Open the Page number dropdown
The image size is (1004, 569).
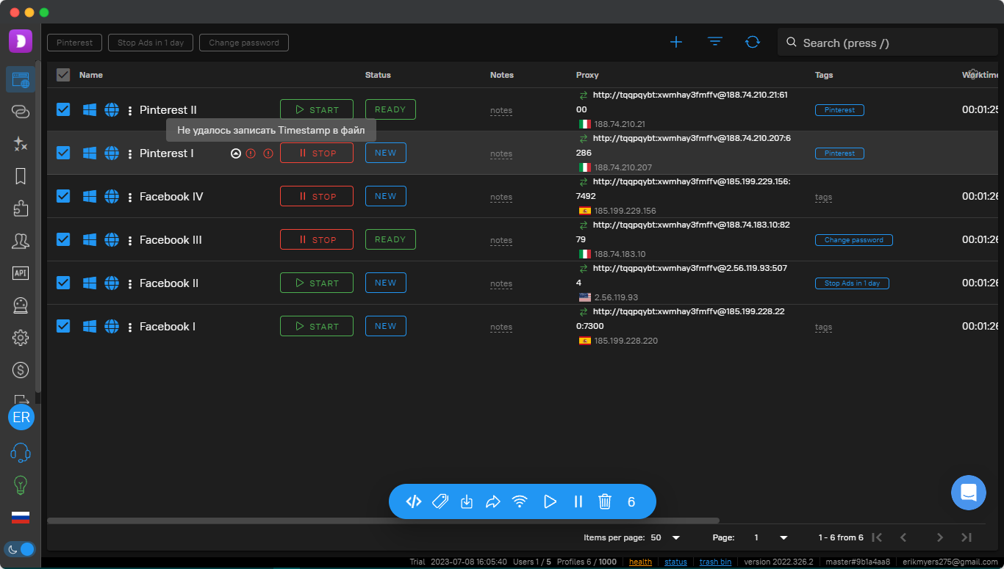point(771,537)
